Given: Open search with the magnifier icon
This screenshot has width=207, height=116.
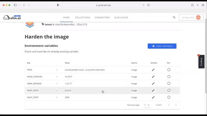Looking at the screenshot, I should point(174,17).
